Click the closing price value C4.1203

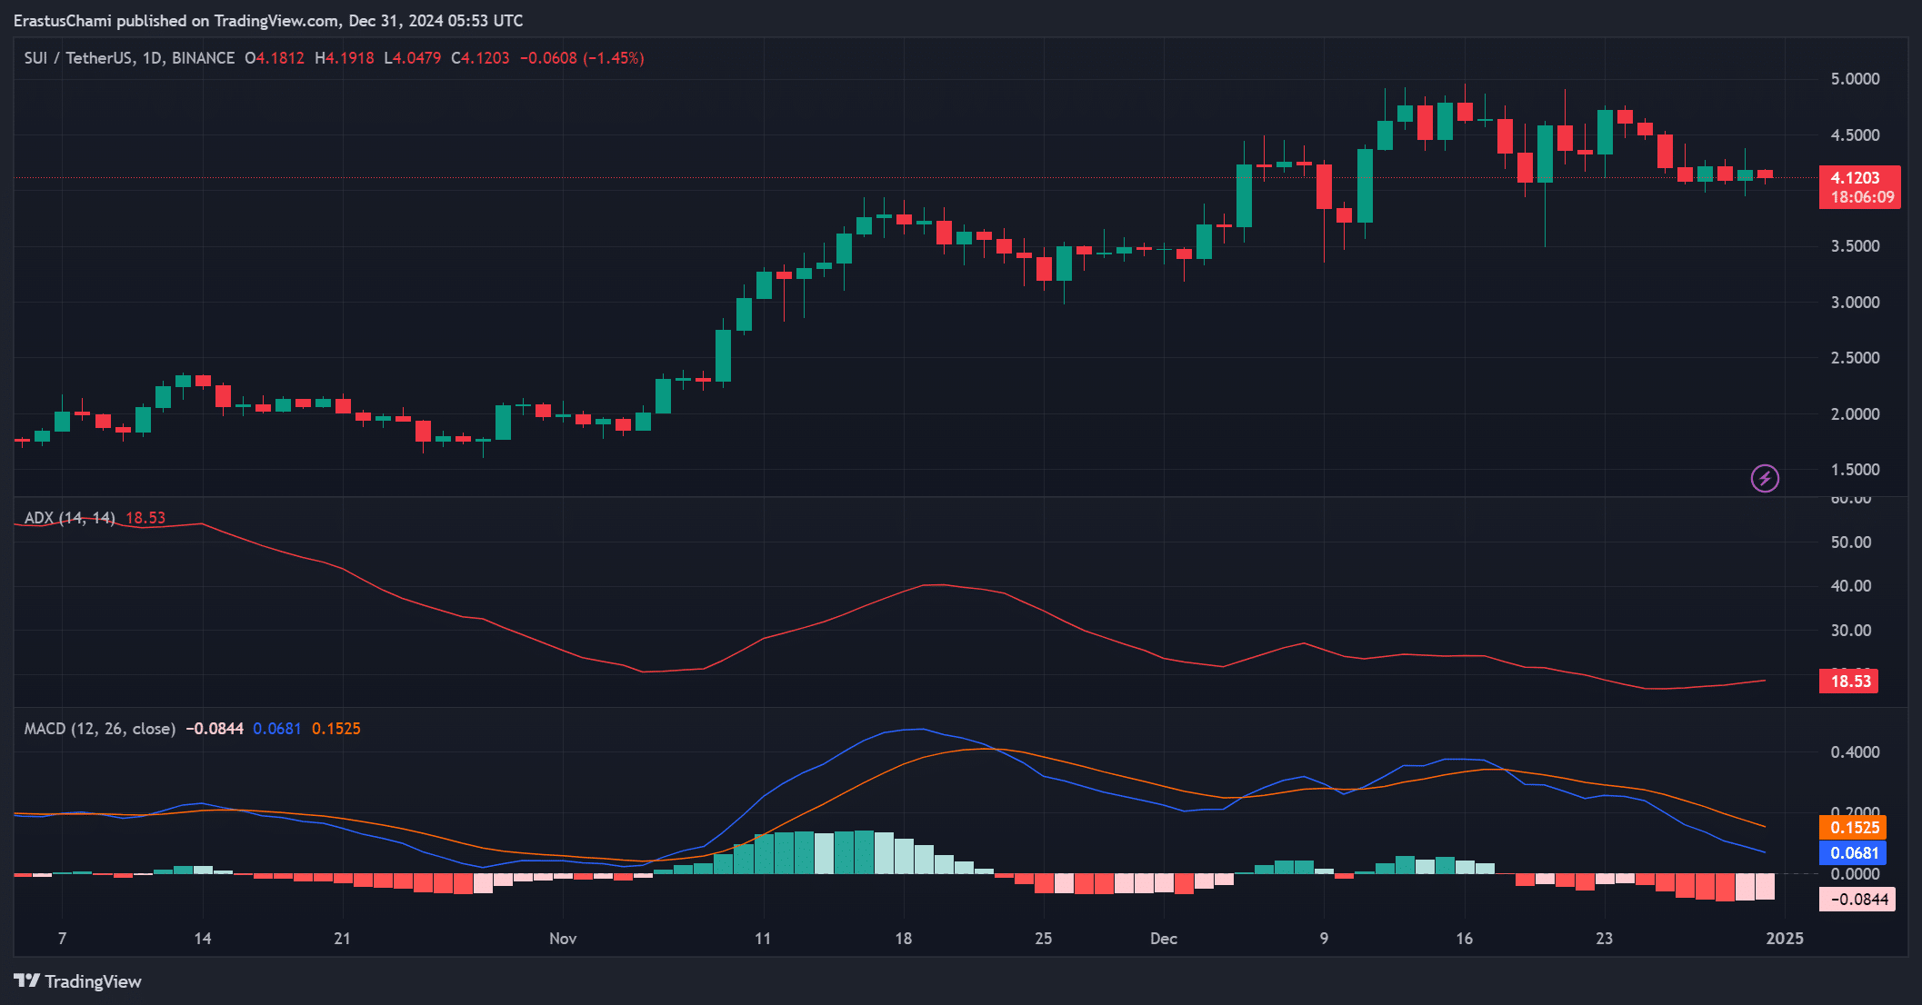pyautogui.click(x=480, y=58)
